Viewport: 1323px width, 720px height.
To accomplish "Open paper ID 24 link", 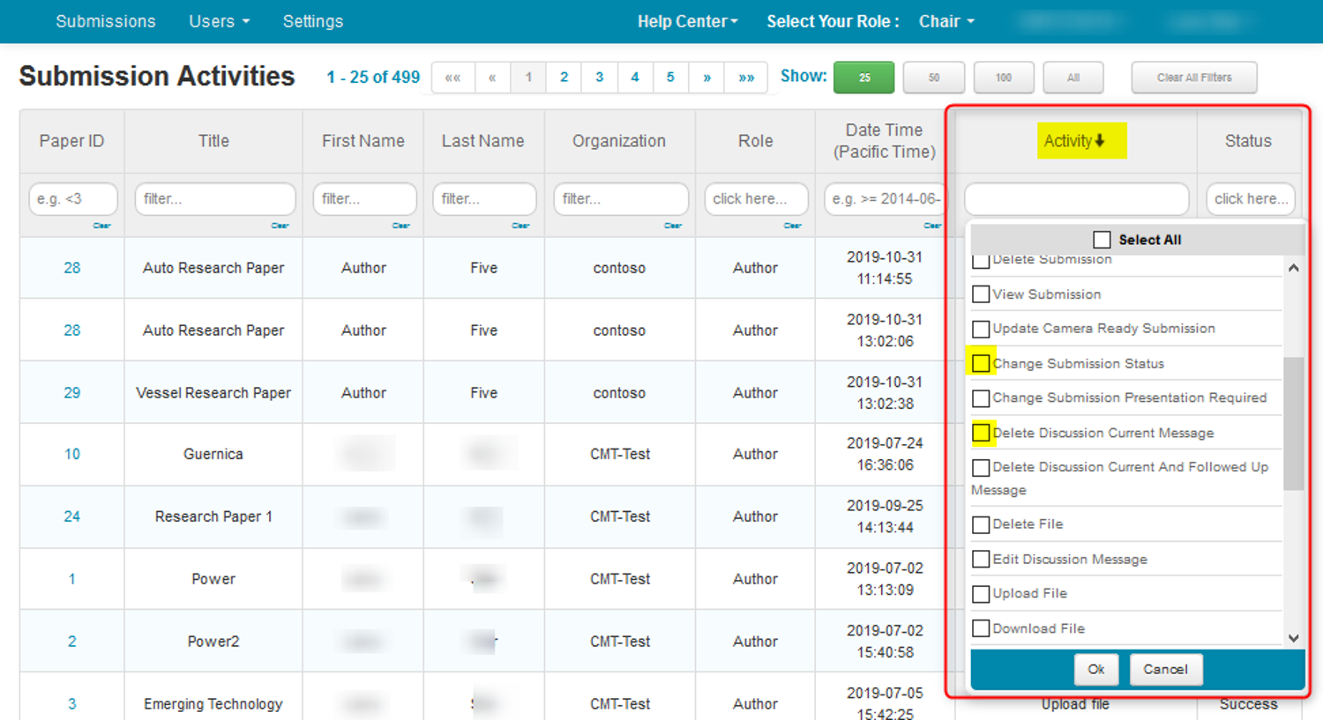I will [72, 516].
